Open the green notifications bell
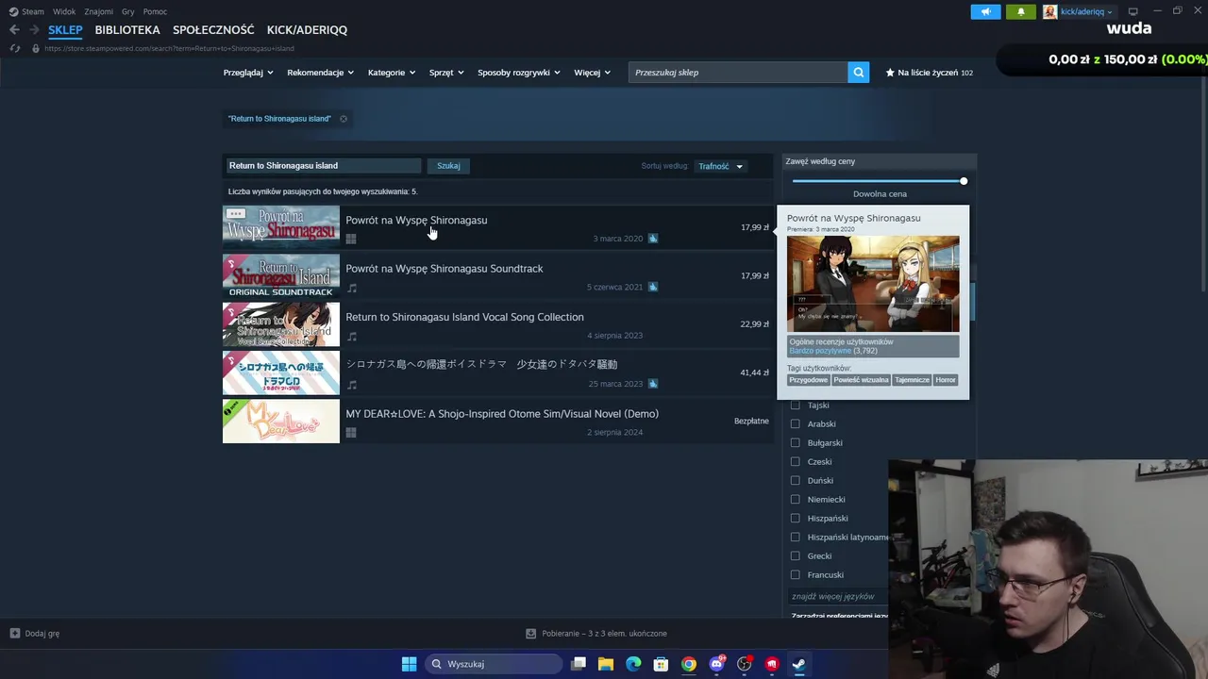The width and height of the screenshot is (1208, 679). click(1020, 11)
